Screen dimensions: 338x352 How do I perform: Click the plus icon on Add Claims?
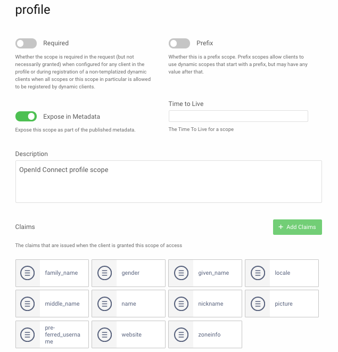tap(281, 227)
